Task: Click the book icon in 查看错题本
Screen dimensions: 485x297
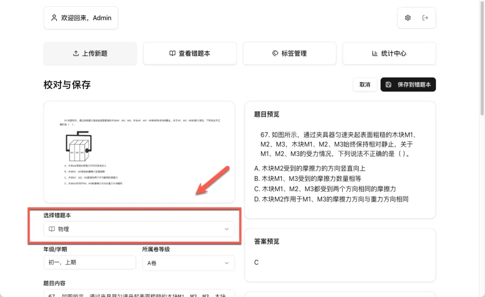Action: [172, 53]
